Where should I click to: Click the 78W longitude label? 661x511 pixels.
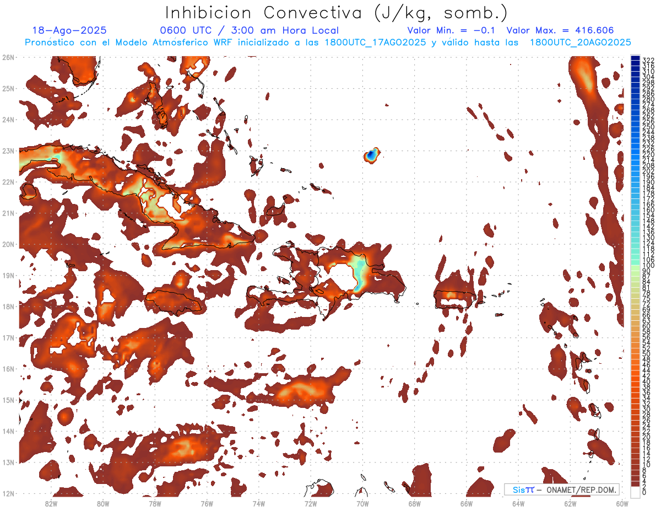pos(155,503)
